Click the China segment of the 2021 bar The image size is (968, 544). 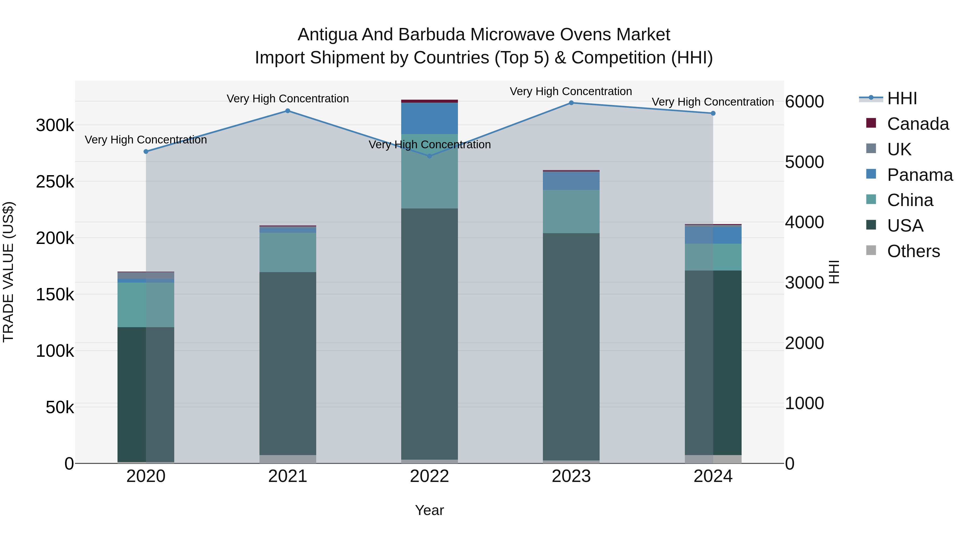coord(288,252)
